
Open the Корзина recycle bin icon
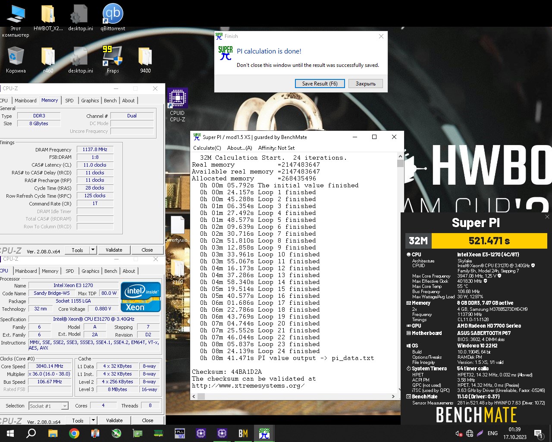pos(16,60)
